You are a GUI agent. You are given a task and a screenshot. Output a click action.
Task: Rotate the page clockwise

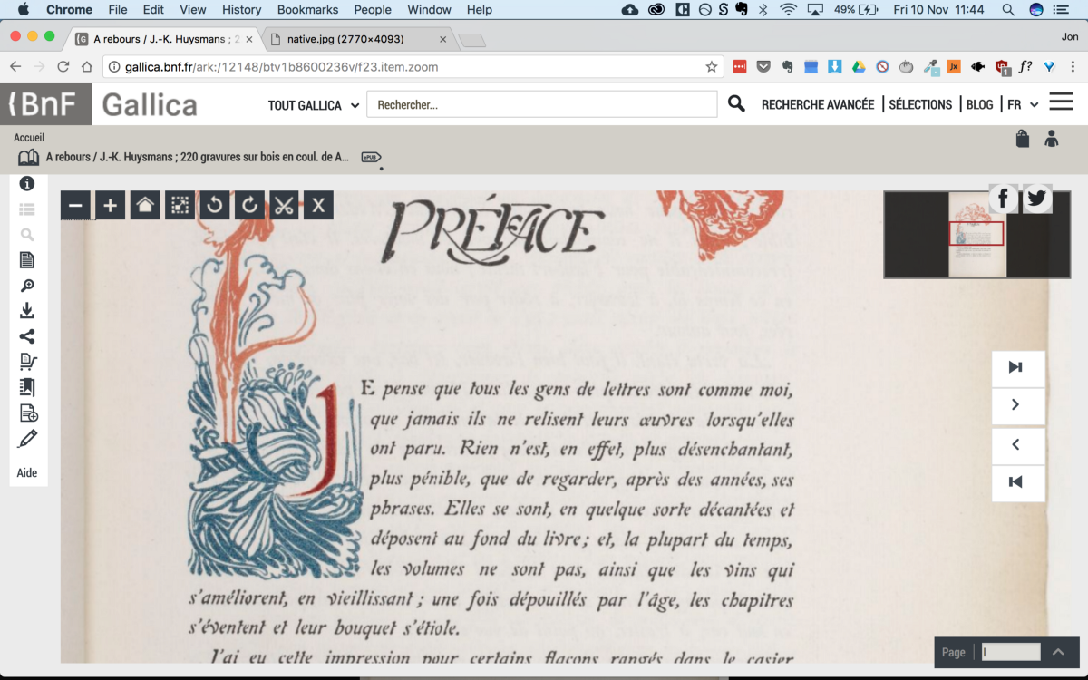coord(249,205)
